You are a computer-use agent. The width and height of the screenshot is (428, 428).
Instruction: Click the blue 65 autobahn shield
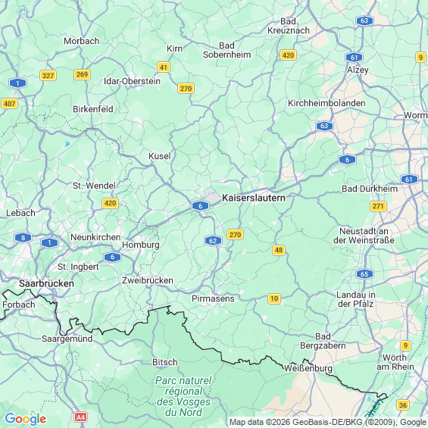(x=364, y=274)
